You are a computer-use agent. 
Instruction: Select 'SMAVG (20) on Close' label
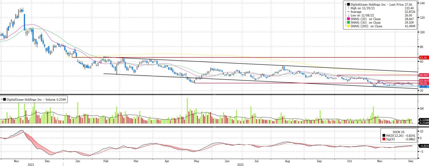[x=365, y=19]
